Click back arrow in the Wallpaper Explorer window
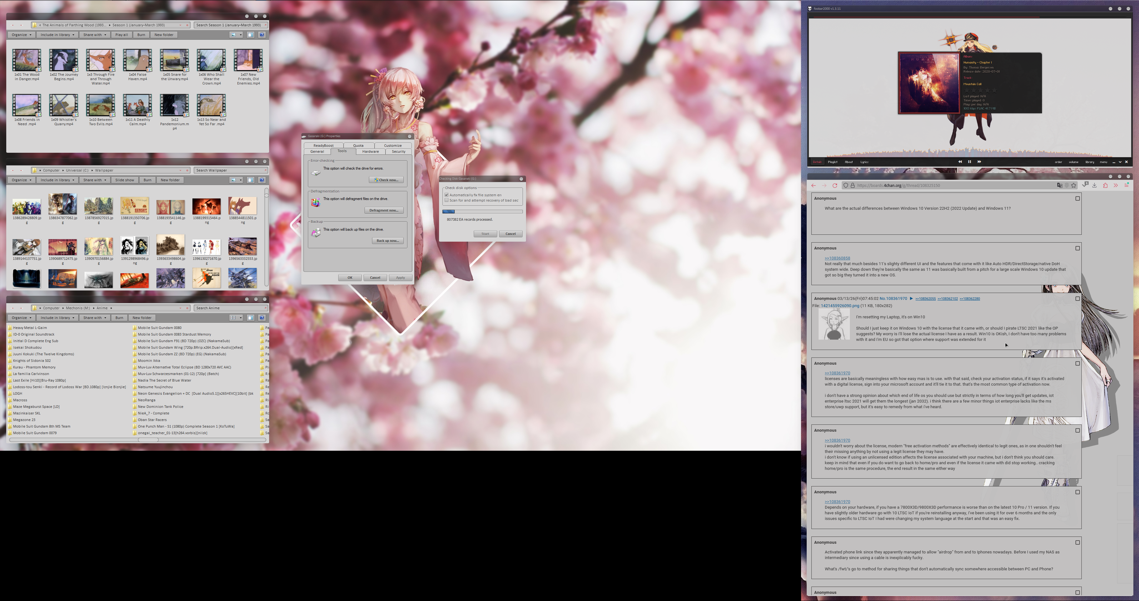1139x601 pixels. pos(13,170)
